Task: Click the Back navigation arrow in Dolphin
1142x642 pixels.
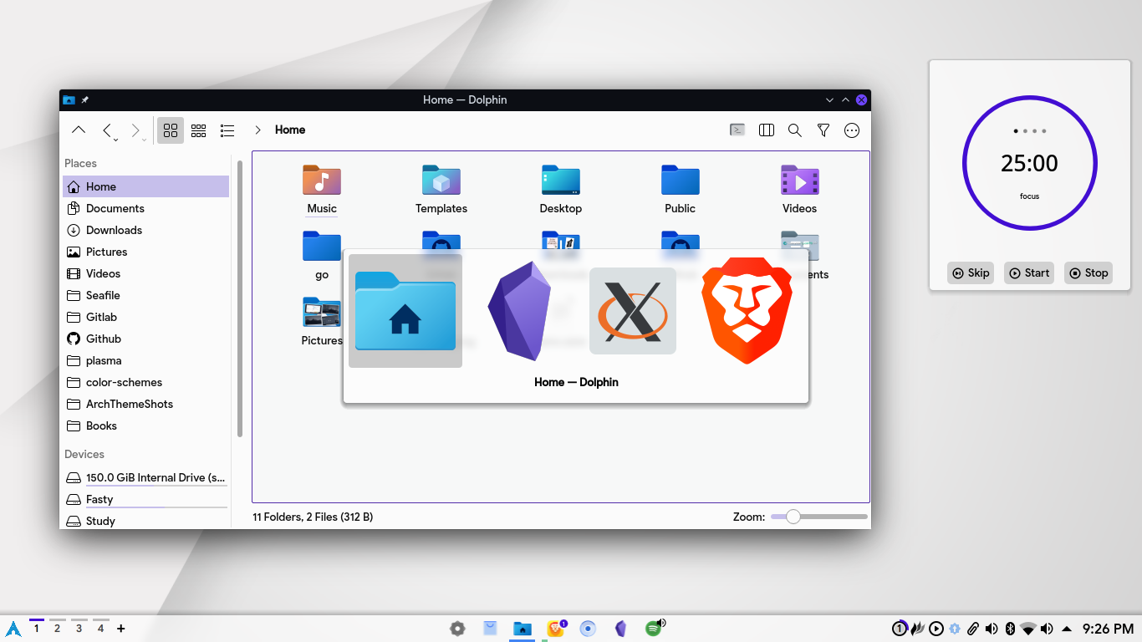Action: click(x=108, y=130)
